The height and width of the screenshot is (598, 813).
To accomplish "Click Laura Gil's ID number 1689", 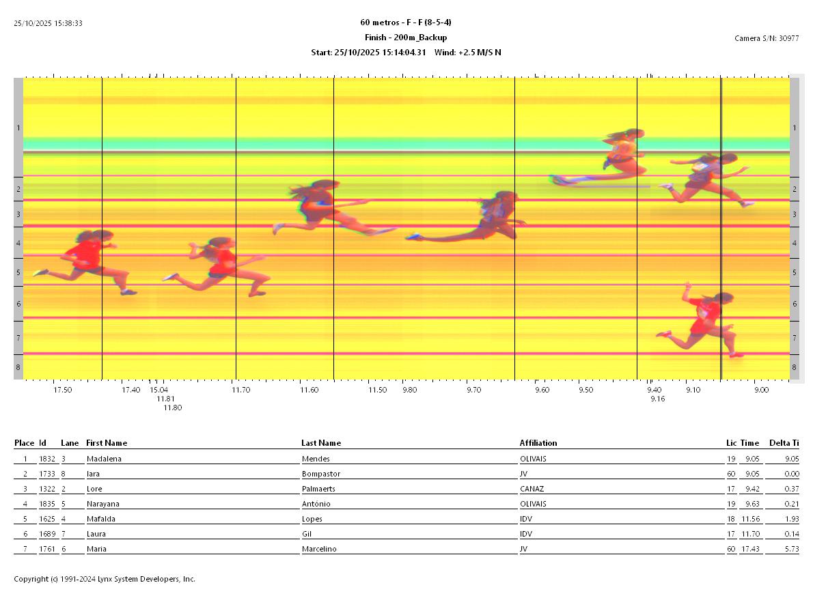I will [x=47, y=534].
